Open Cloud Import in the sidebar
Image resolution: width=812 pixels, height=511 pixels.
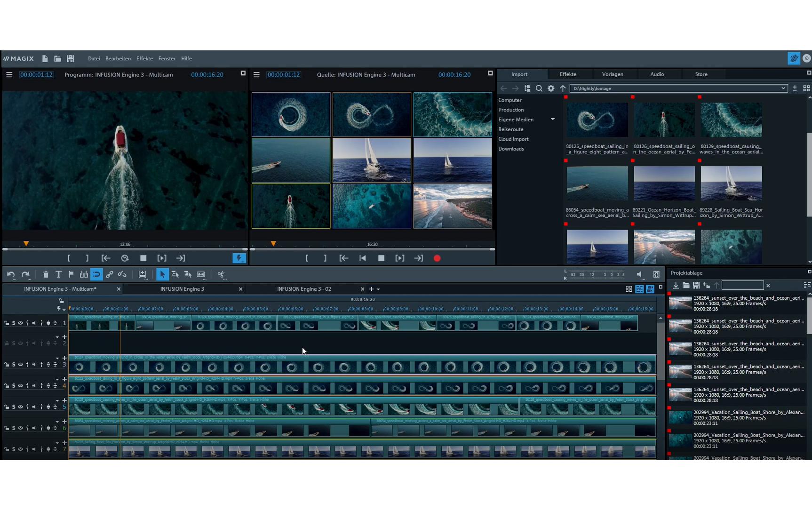click(513, 139)
